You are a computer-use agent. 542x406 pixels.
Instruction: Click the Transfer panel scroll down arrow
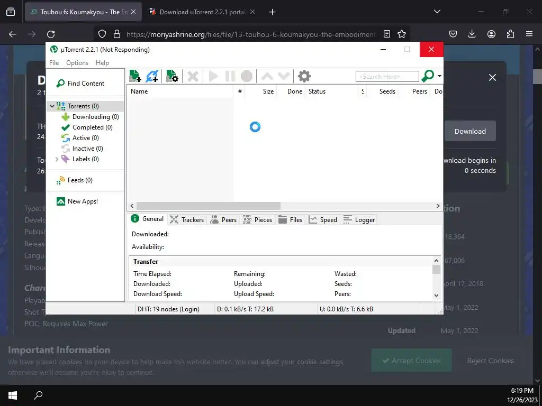[436, 295]
